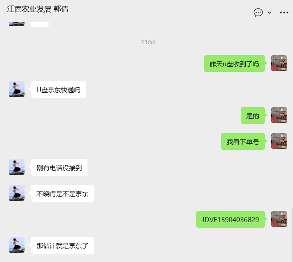The image size is (293, 262).
Task: Click the U盘京东快递吗 message bubble
Action: (58, 89)
